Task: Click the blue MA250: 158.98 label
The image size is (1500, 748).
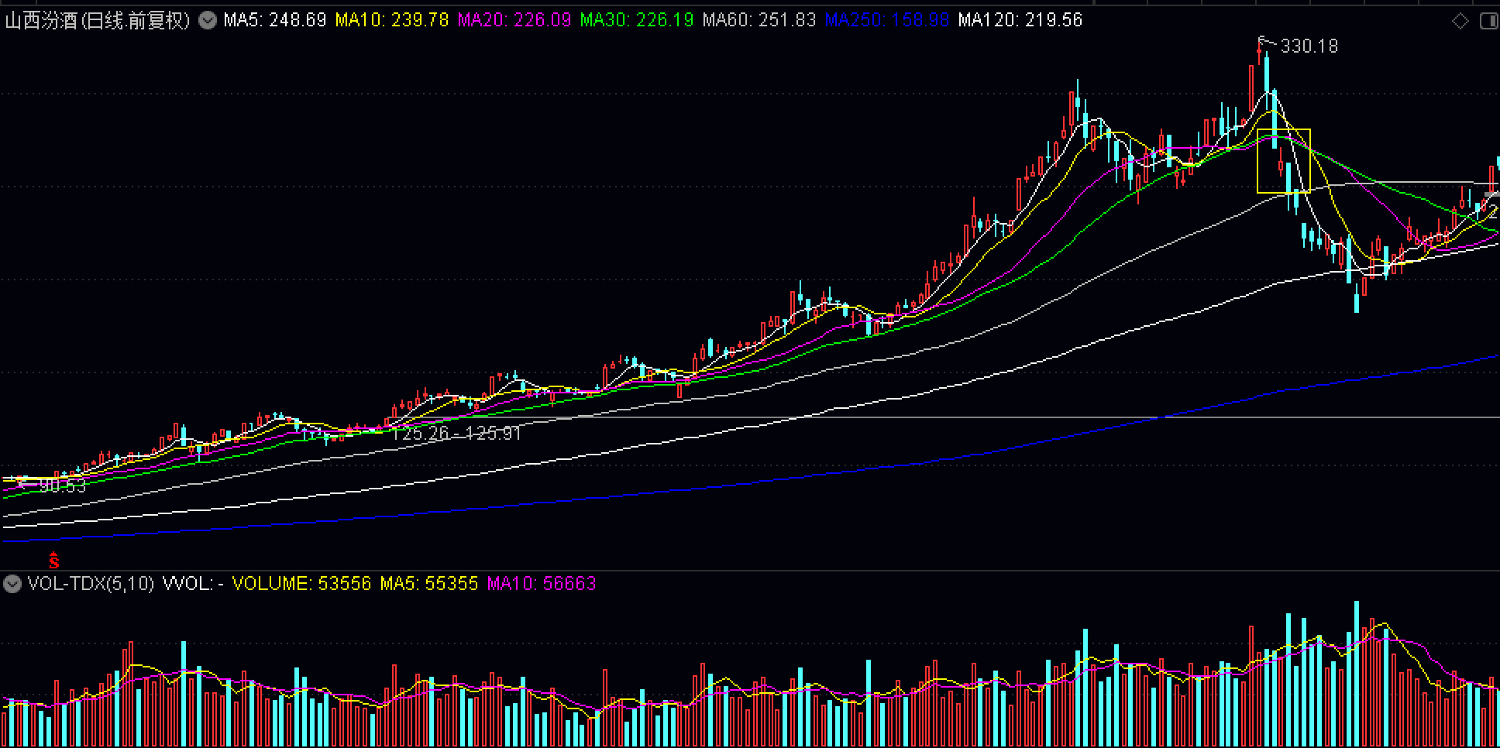Action: (x=887, y=20)
